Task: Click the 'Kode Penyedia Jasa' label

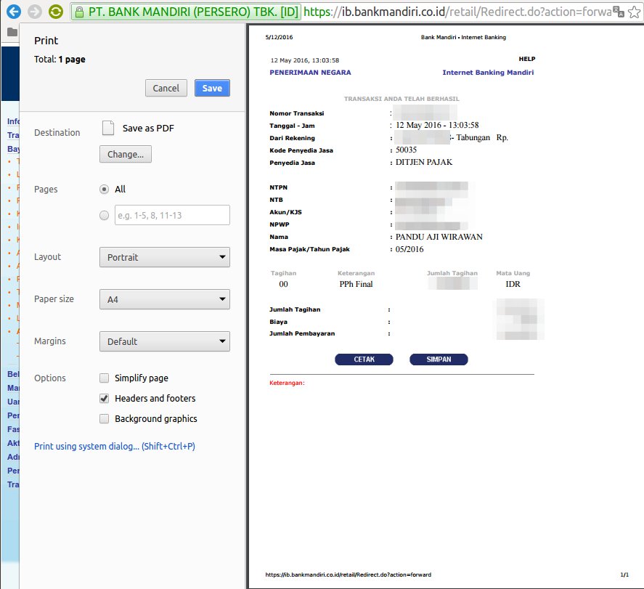Action: coord(301,150)
